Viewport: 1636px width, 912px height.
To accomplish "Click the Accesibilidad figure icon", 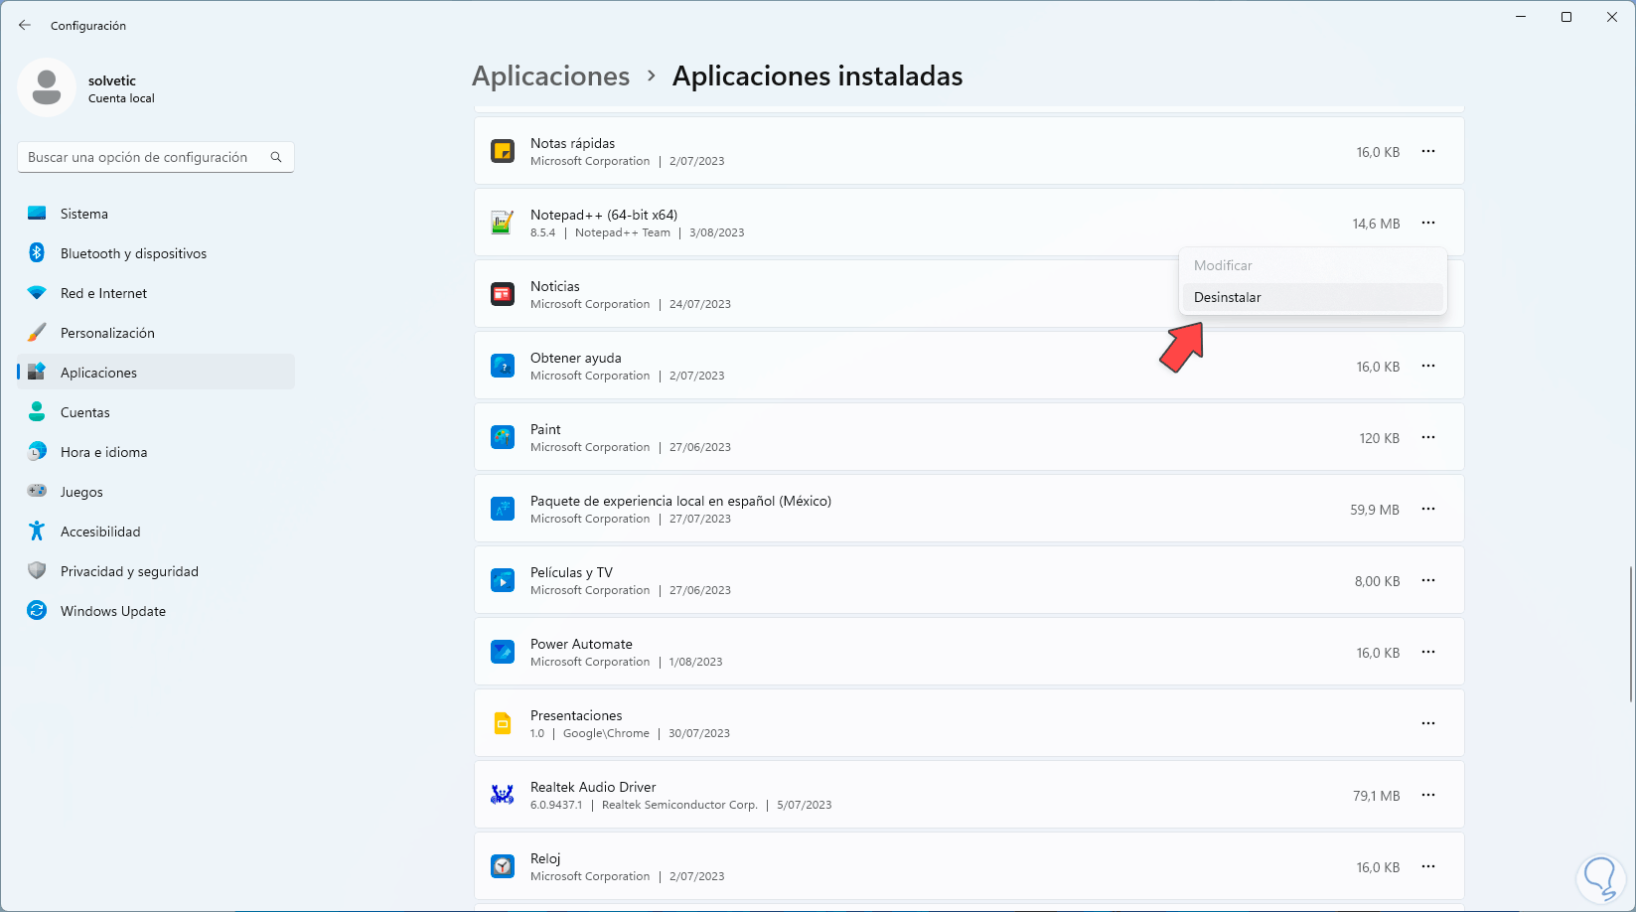I will (37, 532).
